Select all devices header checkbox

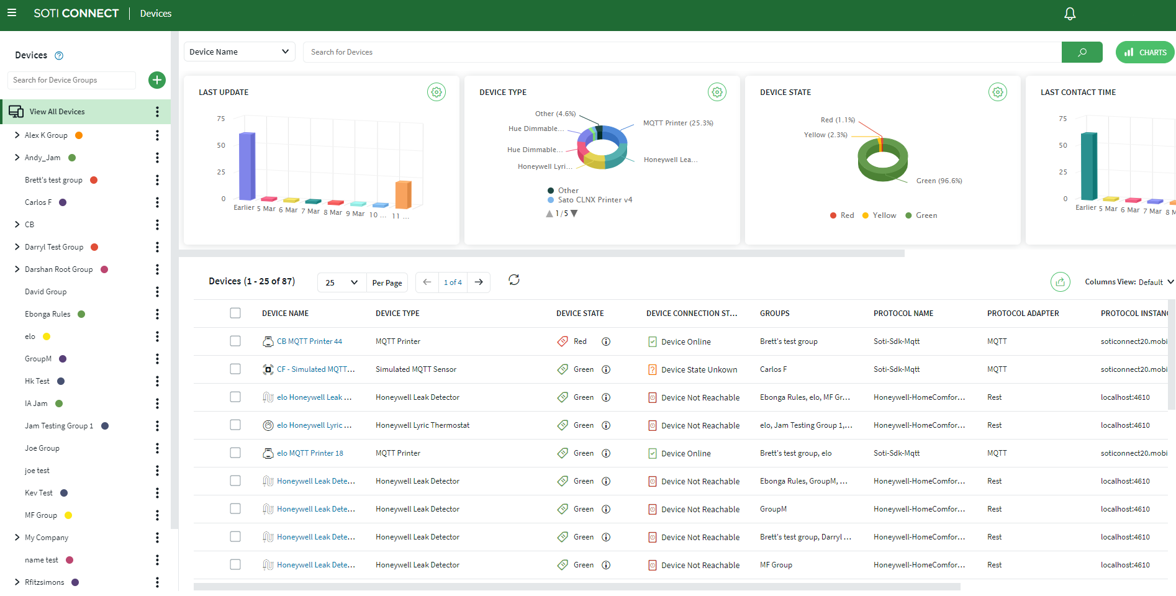(x=235, y=313)
